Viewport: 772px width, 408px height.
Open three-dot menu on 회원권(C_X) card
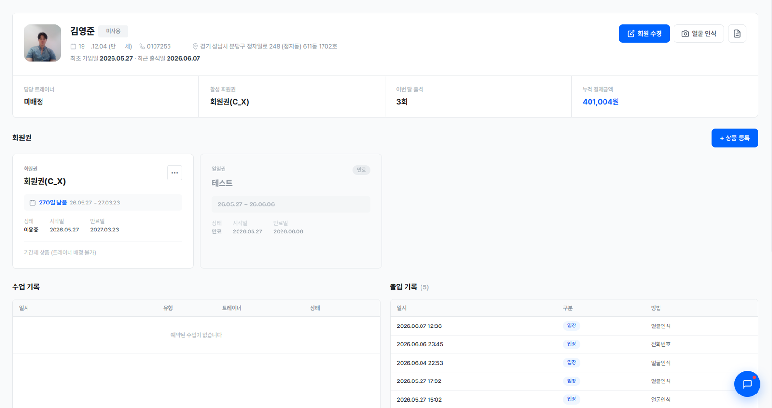click(x=174, y=173)
